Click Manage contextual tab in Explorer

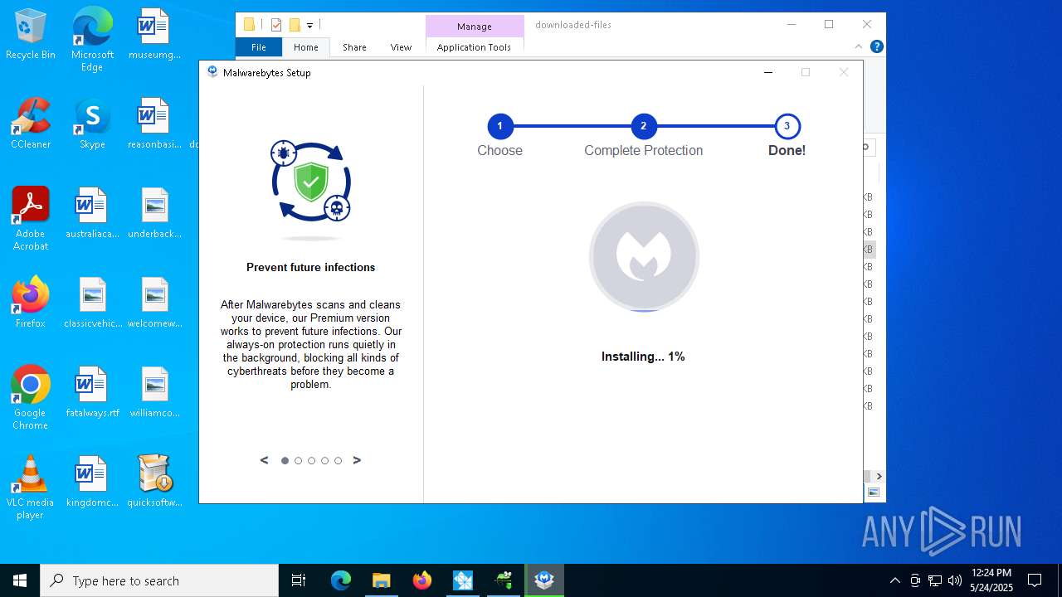tap(475, 27)
